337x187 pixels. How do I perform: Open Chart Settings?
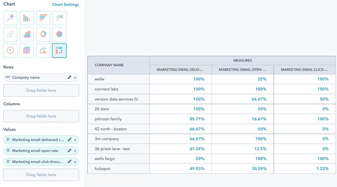(65, 5)
